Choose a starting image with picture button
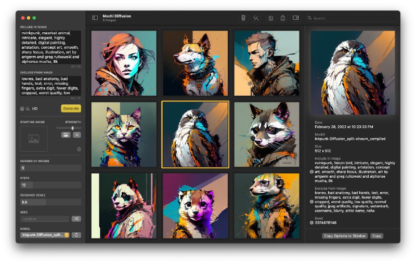This screenshot has height=264, width=416. pos(66,135)
